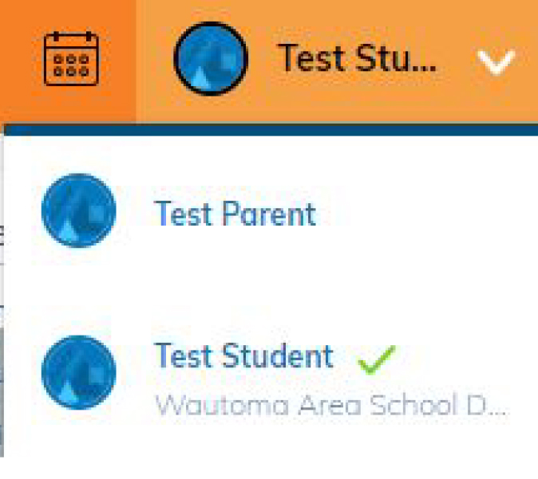Open the calendar icon in the header
Viewport: 538px width, 479px height.
click(x=71, y=58)
